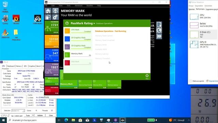218x123 pixels.
Task: Switch to SPD tab in CPU-Z
Action: 25,66
